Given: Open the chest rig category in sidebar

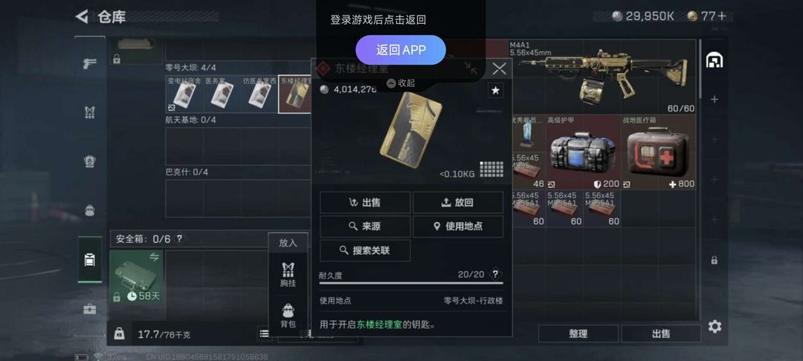Looking at the screenshot, I should [90, 112].
